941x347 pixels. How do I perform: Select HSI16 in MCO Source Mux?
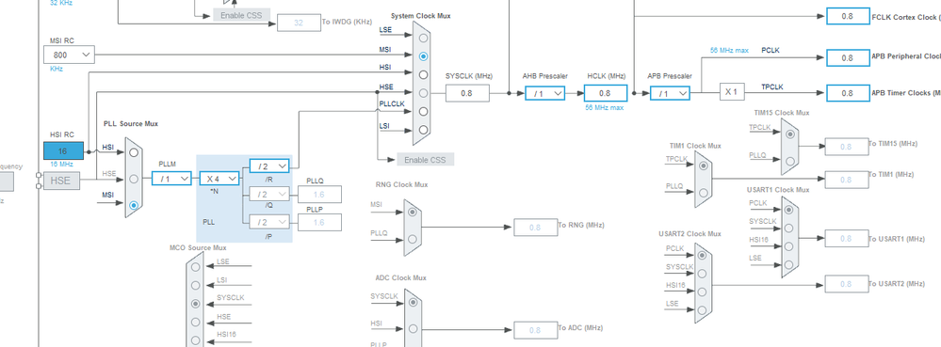pos(195,340)
